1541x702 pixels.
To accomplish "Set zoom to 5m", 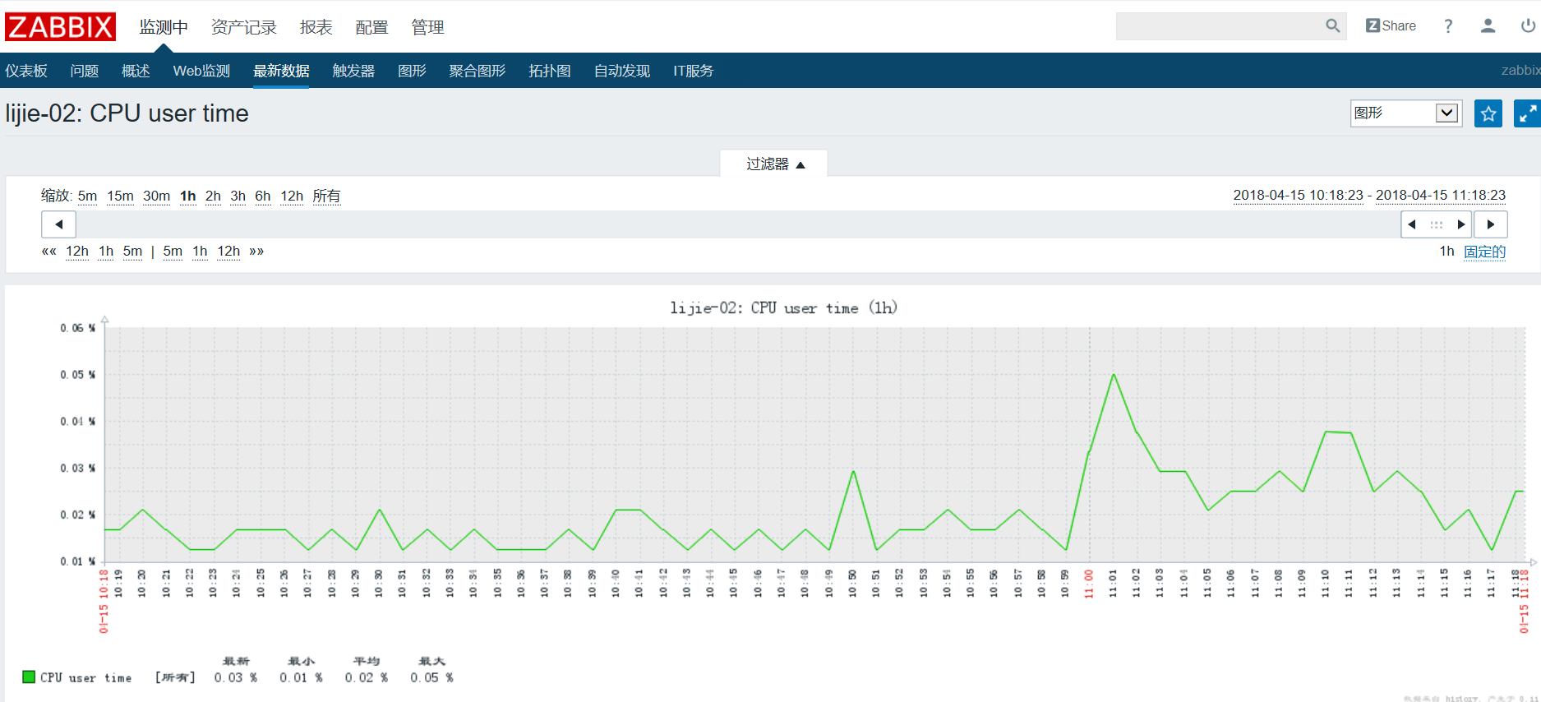I will [x=87, y=196].
